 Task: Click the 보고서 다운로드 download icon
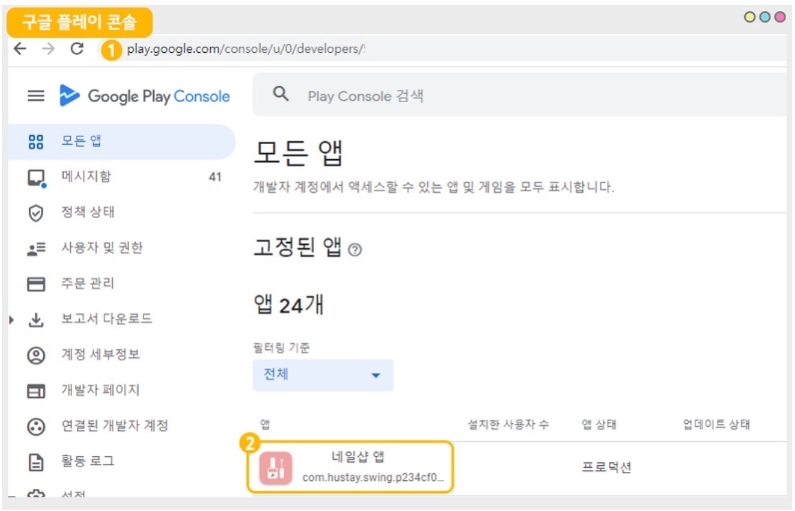click(36, 320)
